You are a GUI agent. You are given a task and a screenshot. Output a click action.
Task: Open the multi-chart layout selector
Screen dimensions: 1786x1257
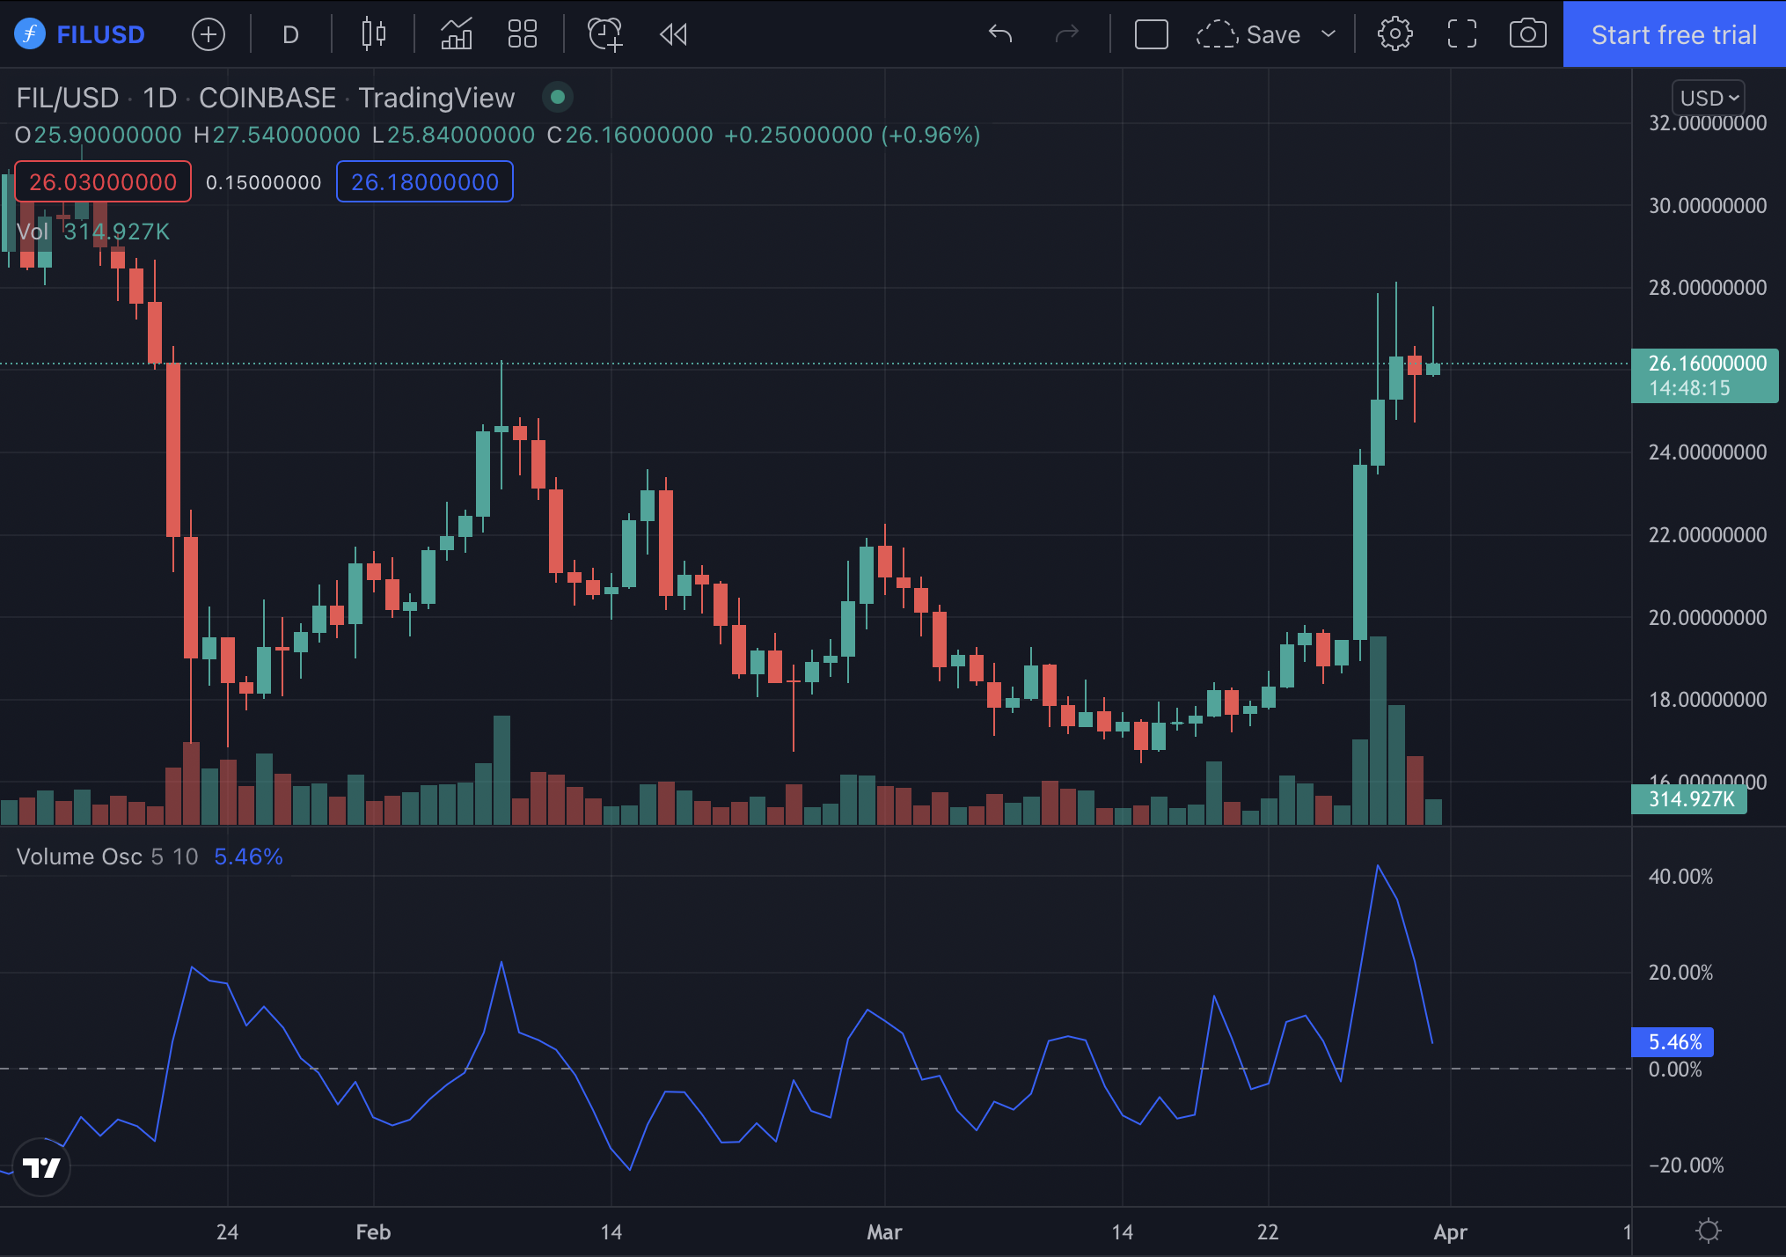(x=522, y=33)
